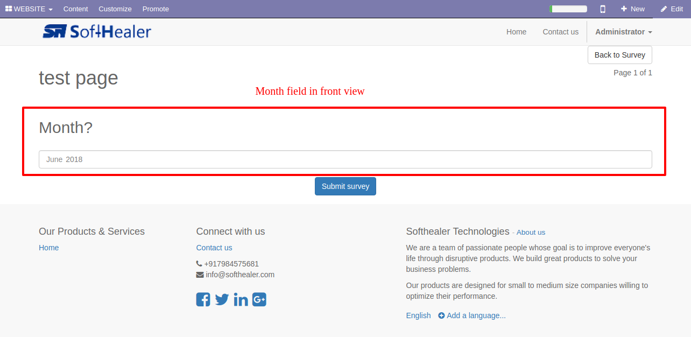Click the email envelope icon in the footer
The height and width of the screenshot is (337, 691).
pos(200,275)
